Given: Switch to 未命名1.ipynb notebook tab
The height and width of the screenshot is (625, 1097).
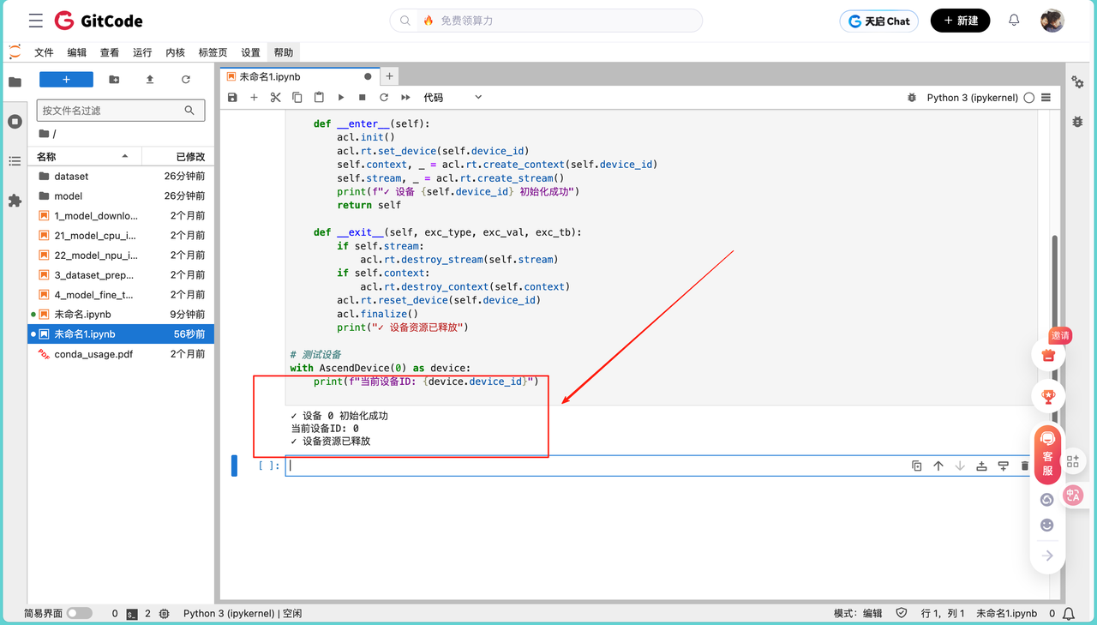Looking at the screenshot, I should pos(299,76).
